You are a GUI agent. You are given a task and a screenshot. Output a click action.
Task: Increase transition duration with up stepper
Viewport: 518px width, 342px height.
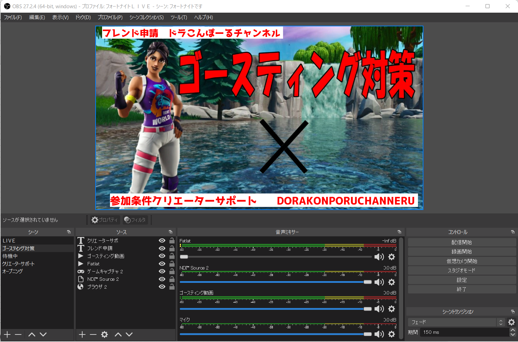pos(513,330)
